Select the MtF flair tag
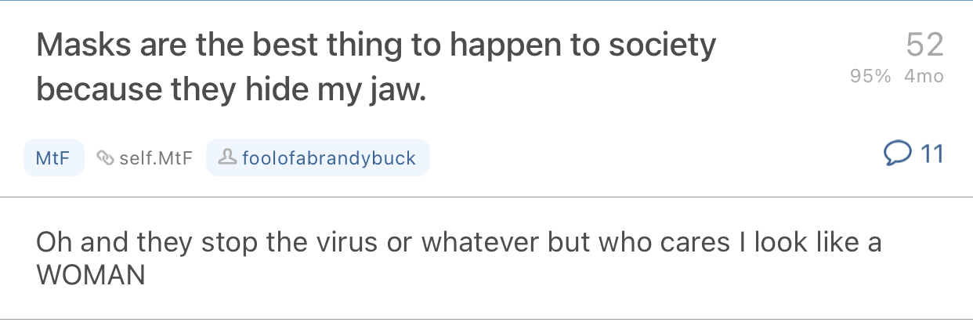This screenshot has width=973, height=322. pyautogui.click(x=53, y=158)
